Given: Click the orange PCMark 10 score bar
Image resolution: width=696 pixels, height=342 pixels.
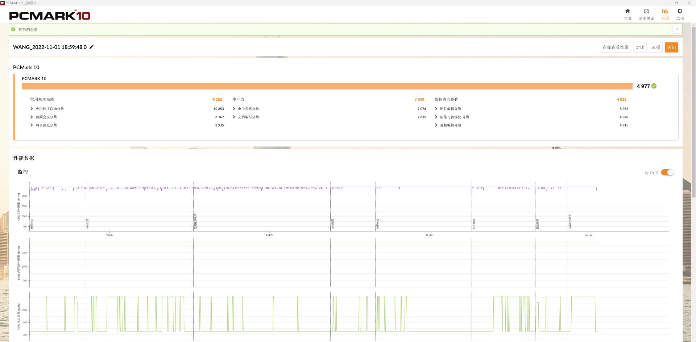Looking at the screenshot, I should pyautogui.click(x=326, y=86).
